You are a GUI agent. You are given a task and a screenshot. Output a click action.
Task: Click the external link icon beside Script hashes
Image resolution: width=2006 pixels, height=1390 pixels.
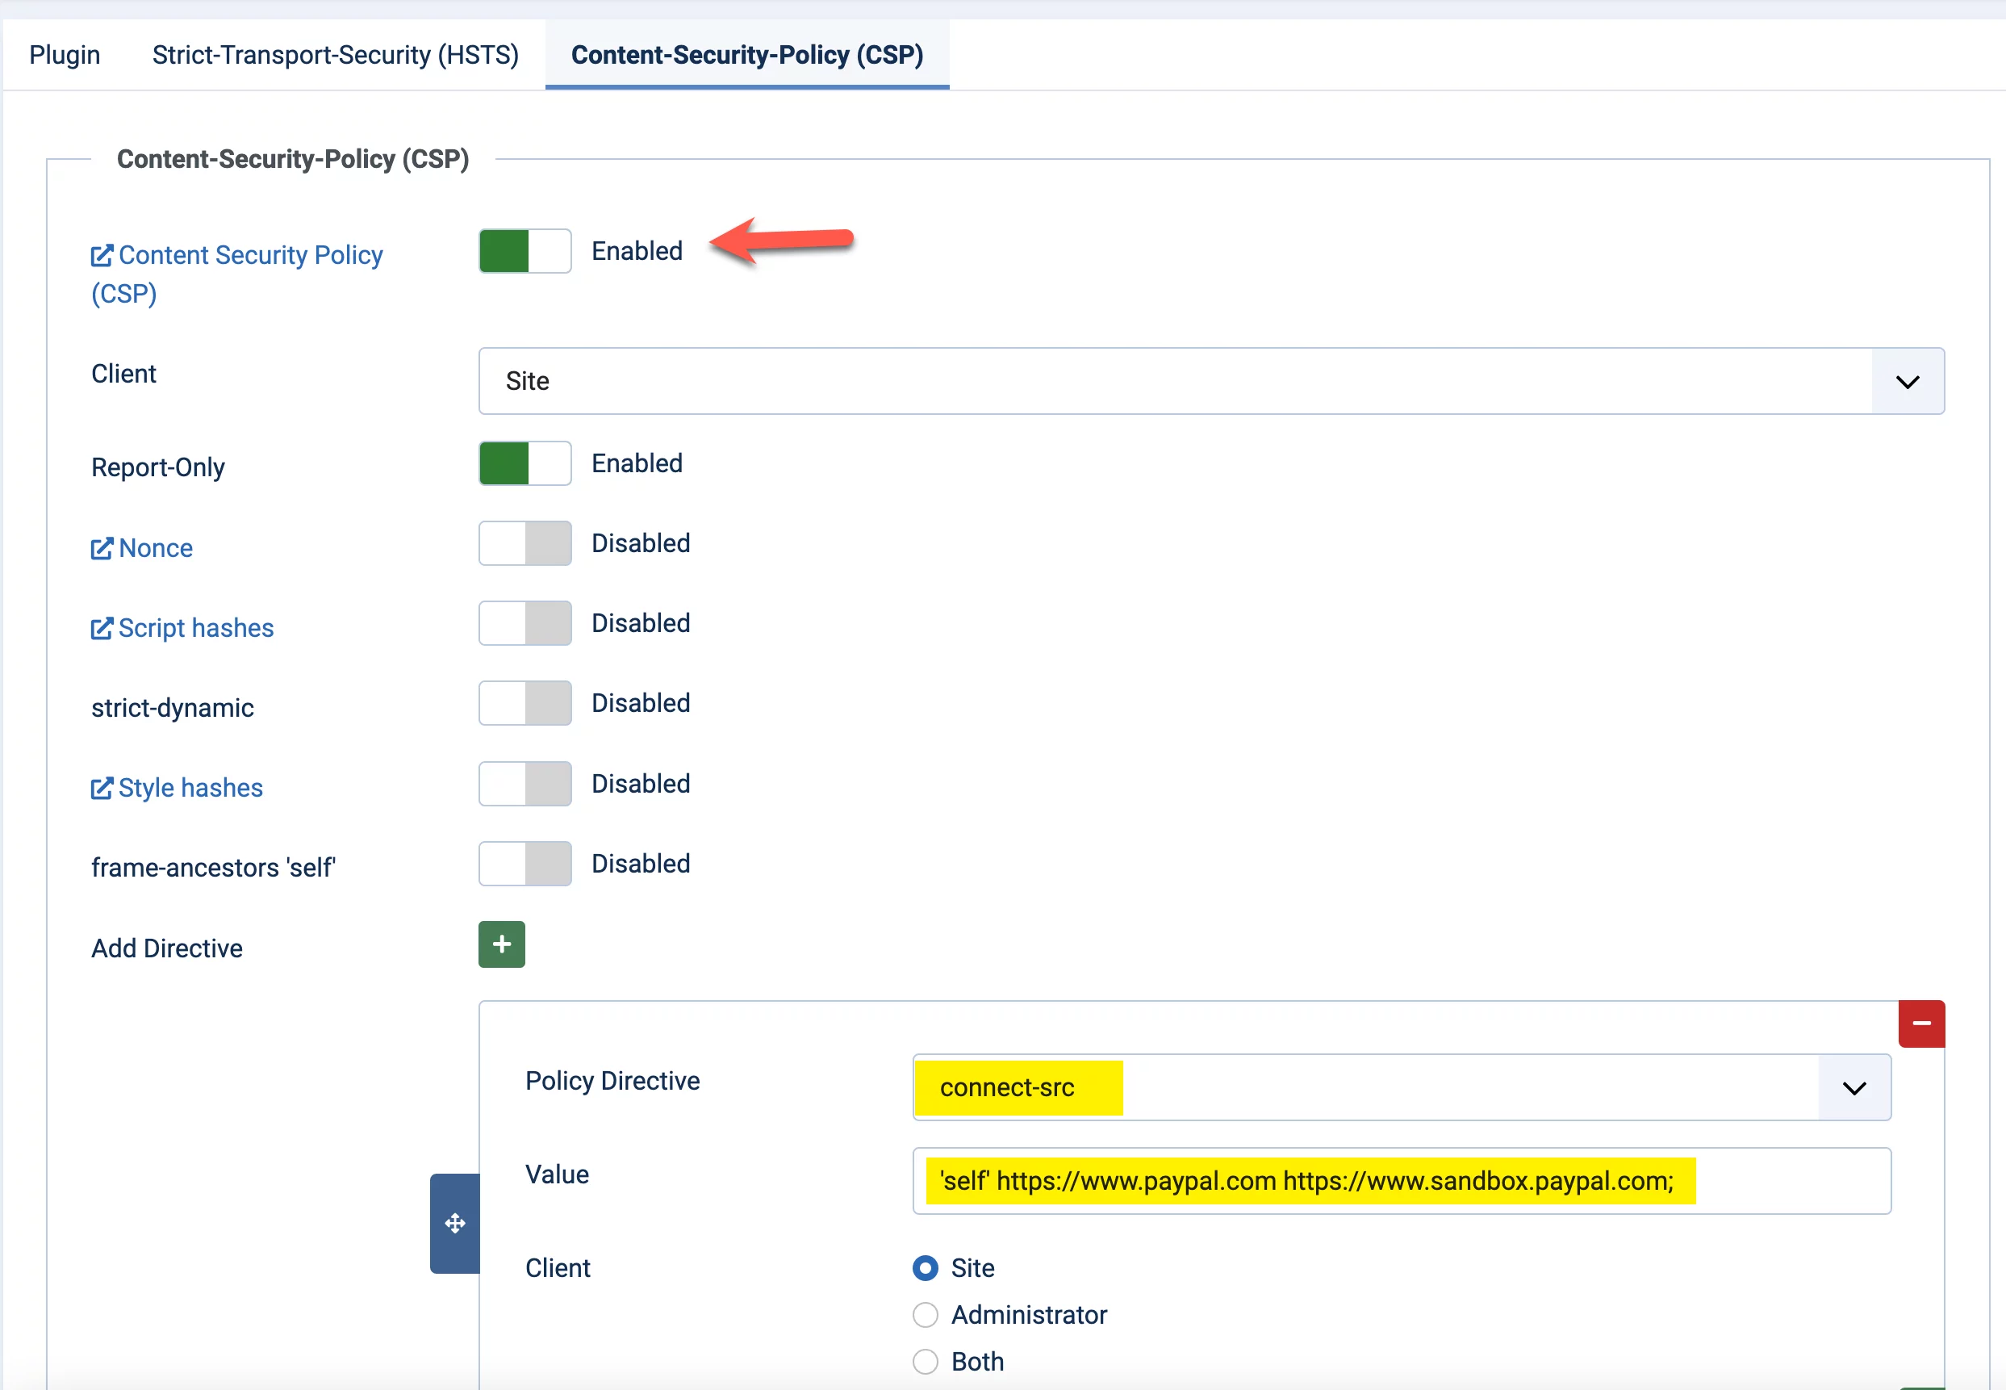click(x=102, y=628)
